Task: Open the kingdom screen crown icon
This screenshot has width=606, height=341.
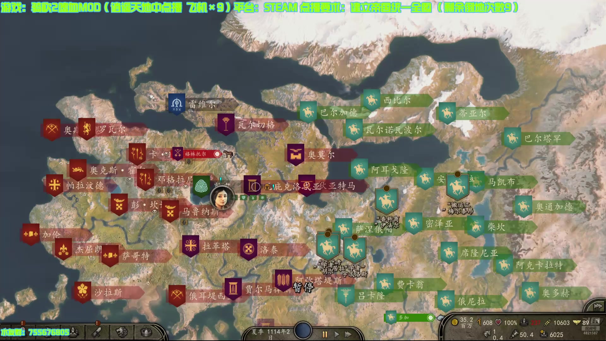Action: tap(146, 332)
